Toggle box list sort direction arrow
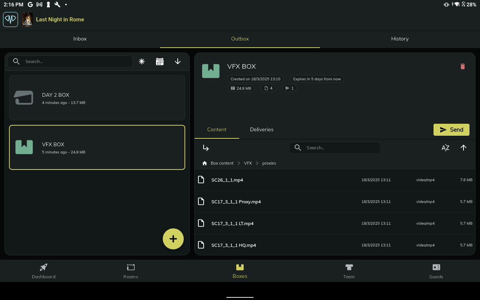Screen dimensions: 480x300 (x=178, y=61)
